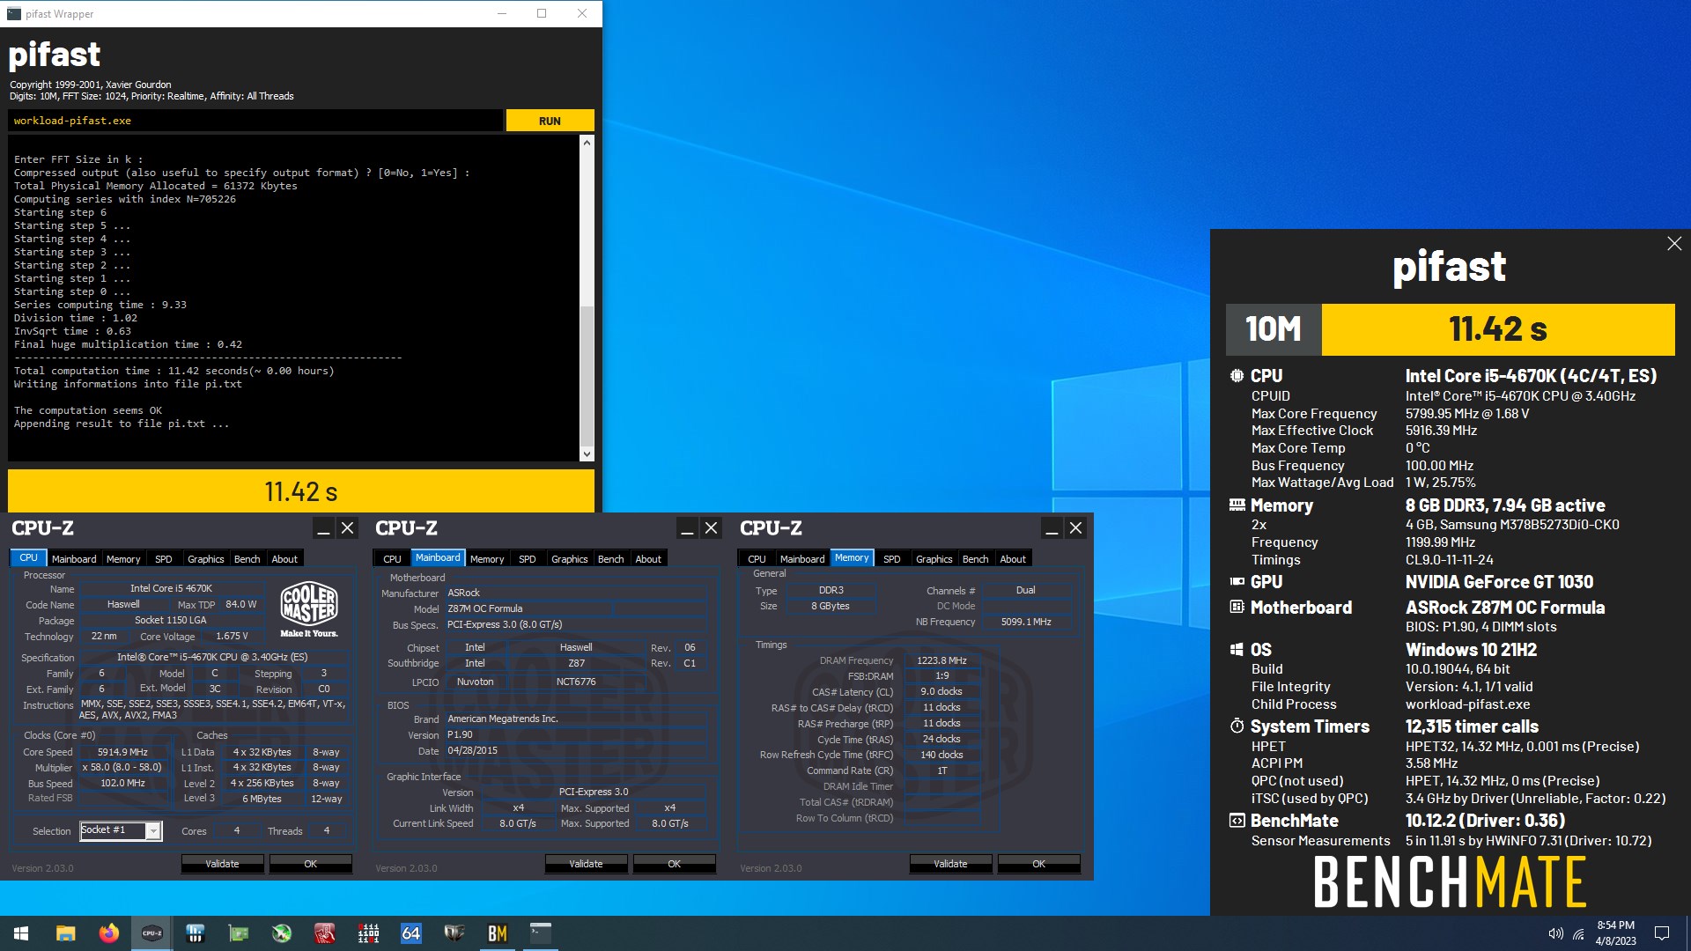Minimize the first CPU-Z window on CPU tab

pos(323,528)
